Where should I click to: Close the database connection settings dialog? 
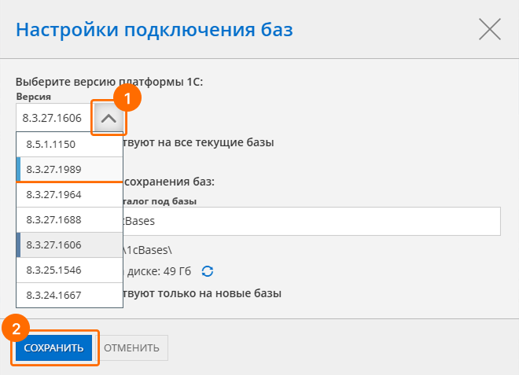tap(489, 30)
